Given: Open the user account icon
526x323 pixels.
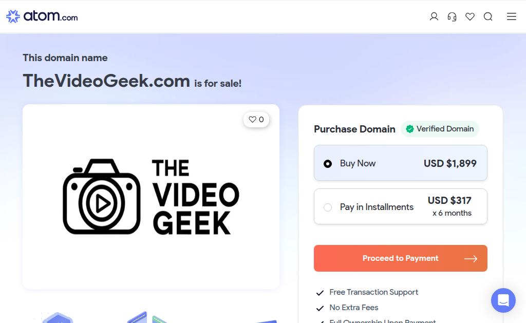Looking at the screenshot, I should coord(434,16).
